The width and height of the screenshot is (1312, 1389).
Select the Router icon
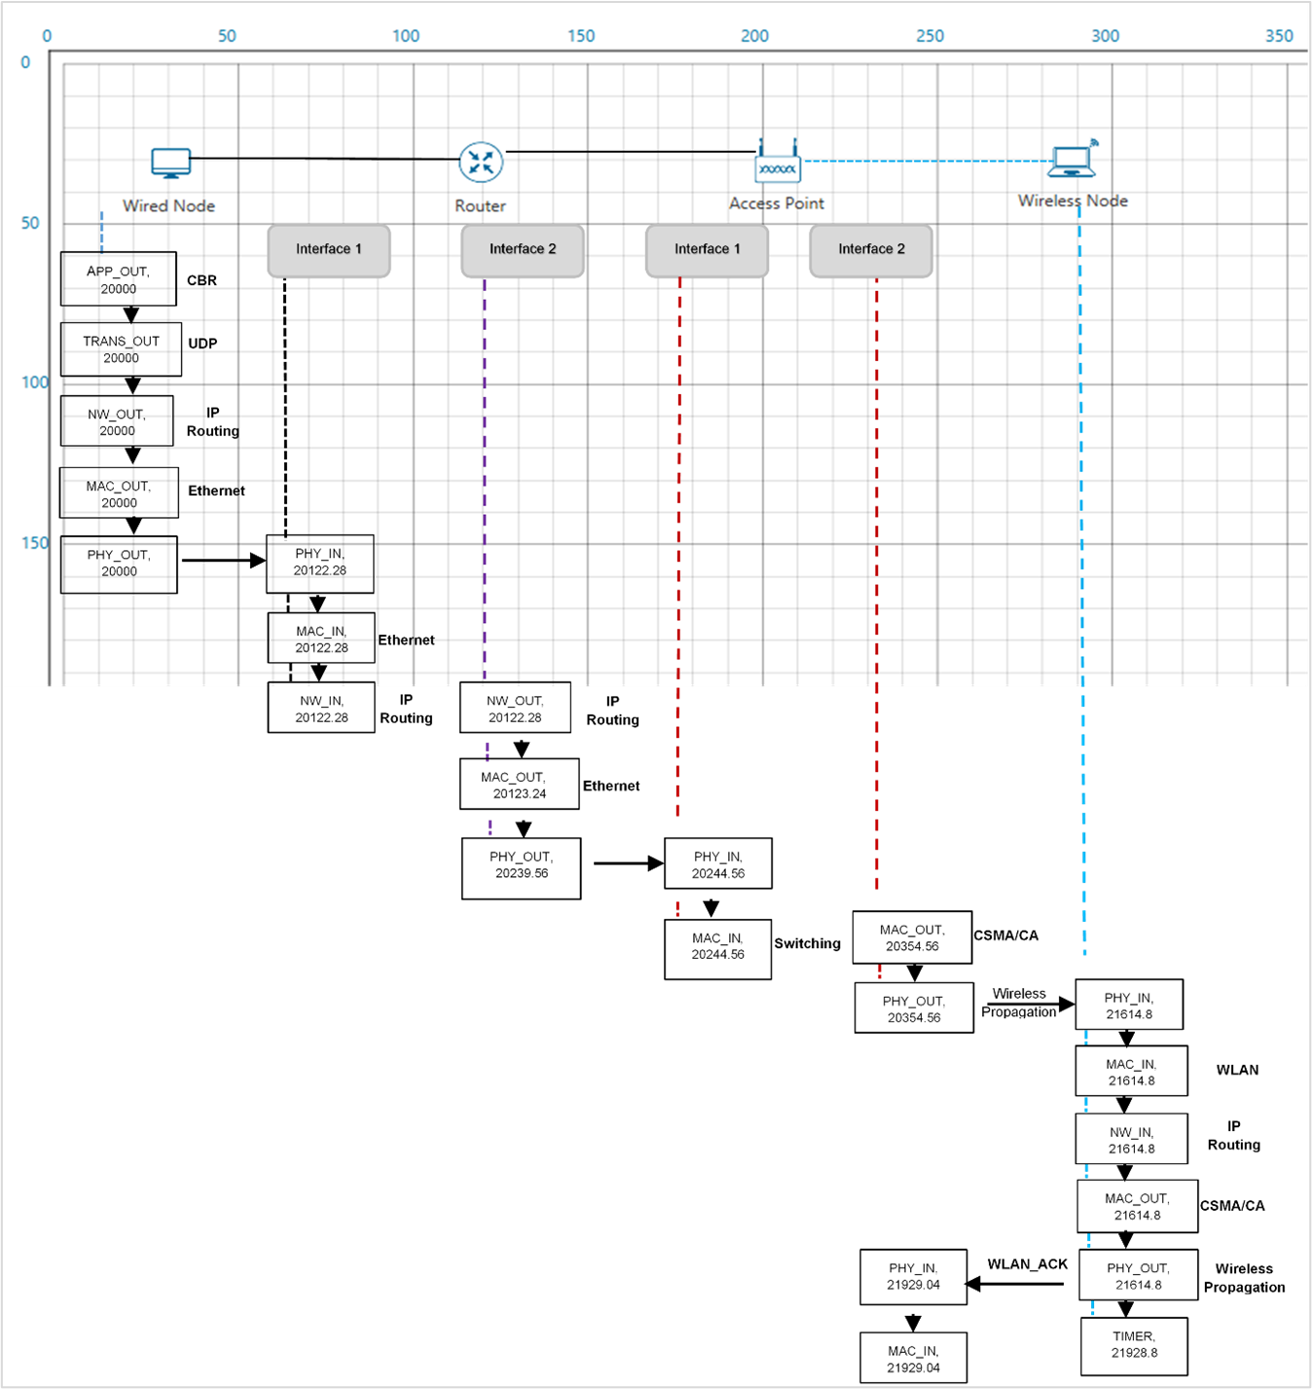[481, 163]
